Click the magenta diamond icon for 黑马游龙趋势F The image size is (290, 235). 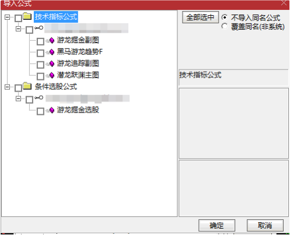click(52, 52)
